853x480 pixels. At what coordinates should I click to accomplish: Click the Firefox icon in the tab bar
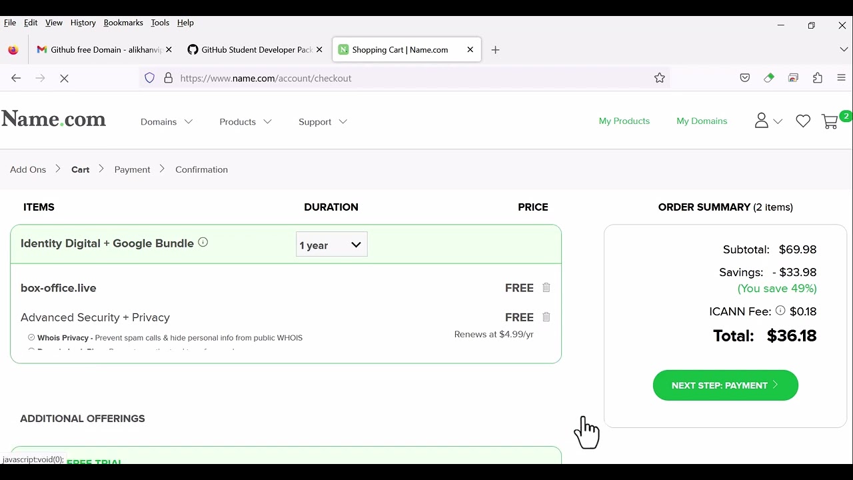click(13, 50)
